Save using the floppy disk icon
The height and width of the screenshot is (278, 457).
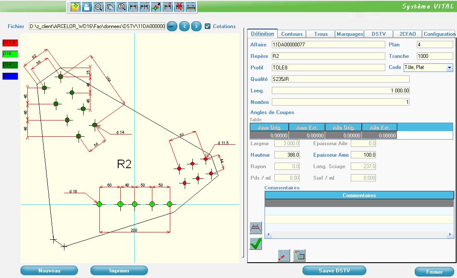click(87, 7)
